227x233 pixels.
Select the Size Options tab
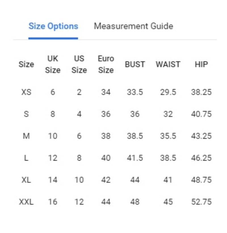point(53,26)
